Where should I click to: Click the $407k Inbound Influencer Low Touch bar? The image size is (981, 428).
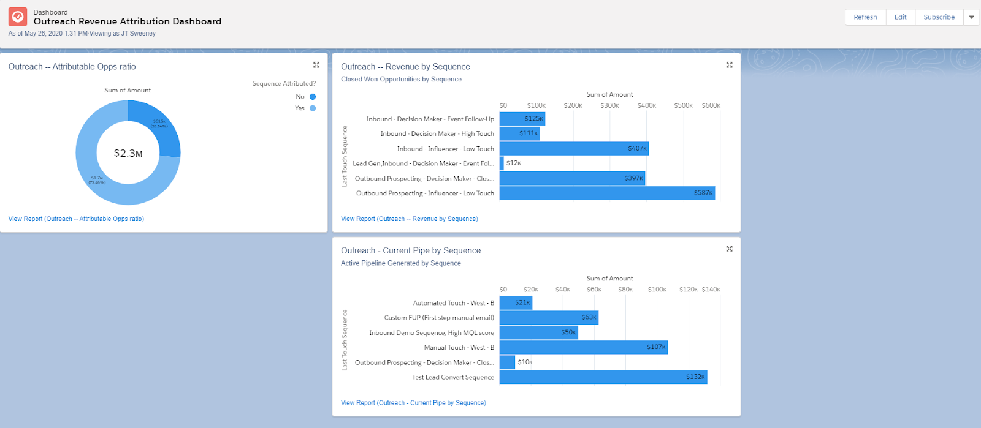(574, 149)
